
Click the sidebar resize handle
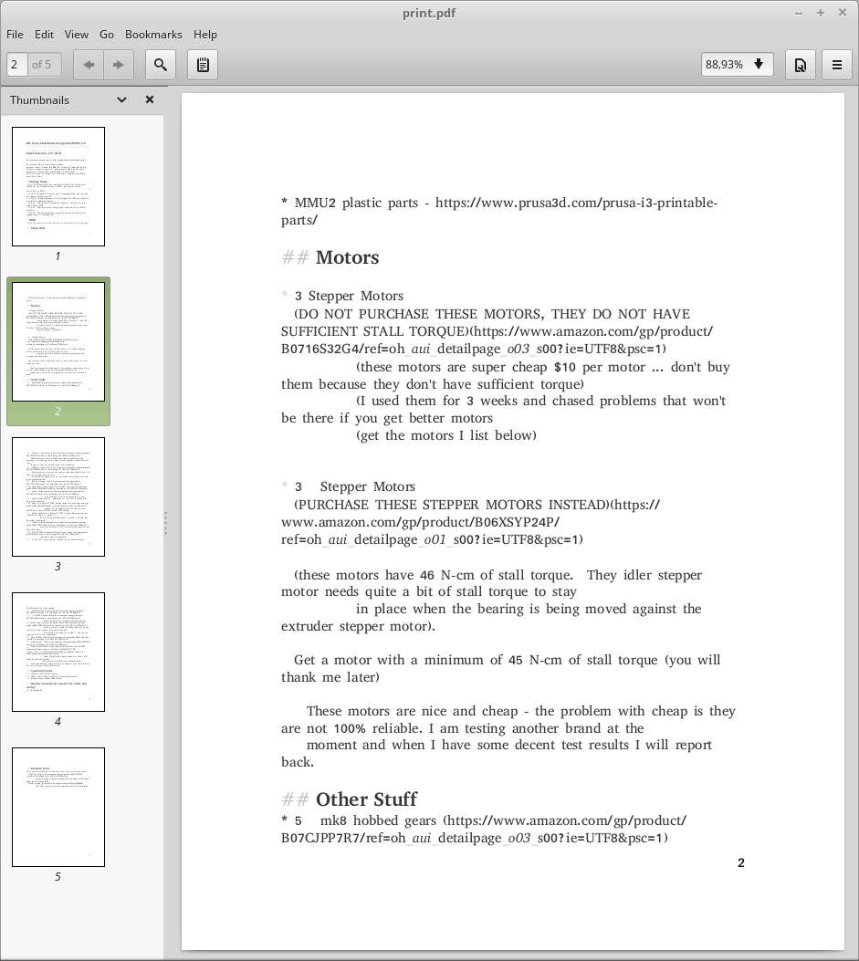tap(165, 523)
